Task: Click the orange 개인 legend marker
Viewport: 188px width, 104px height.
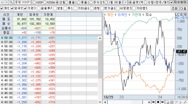Action: coord(105,15)
